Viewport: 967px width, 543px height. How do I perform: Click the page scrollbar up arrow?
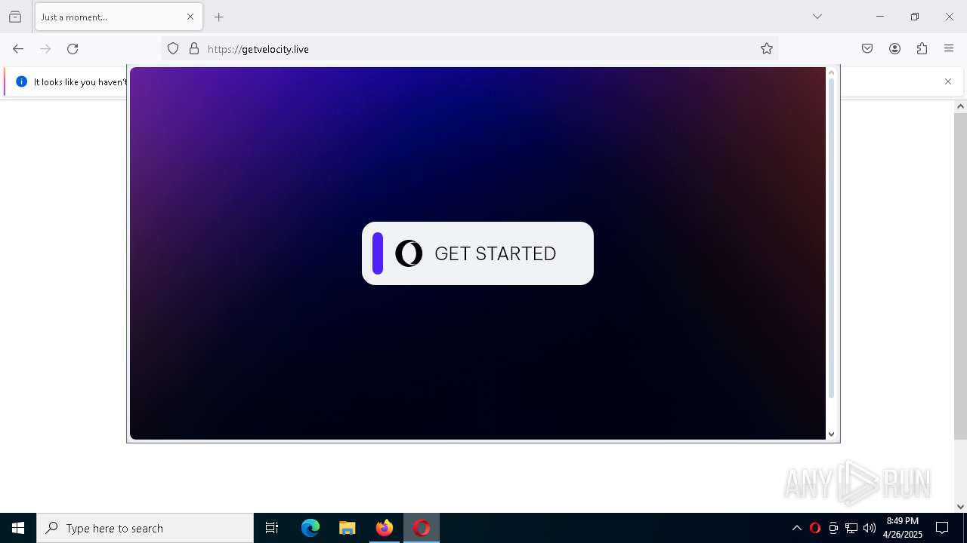(x=960, y=106)
